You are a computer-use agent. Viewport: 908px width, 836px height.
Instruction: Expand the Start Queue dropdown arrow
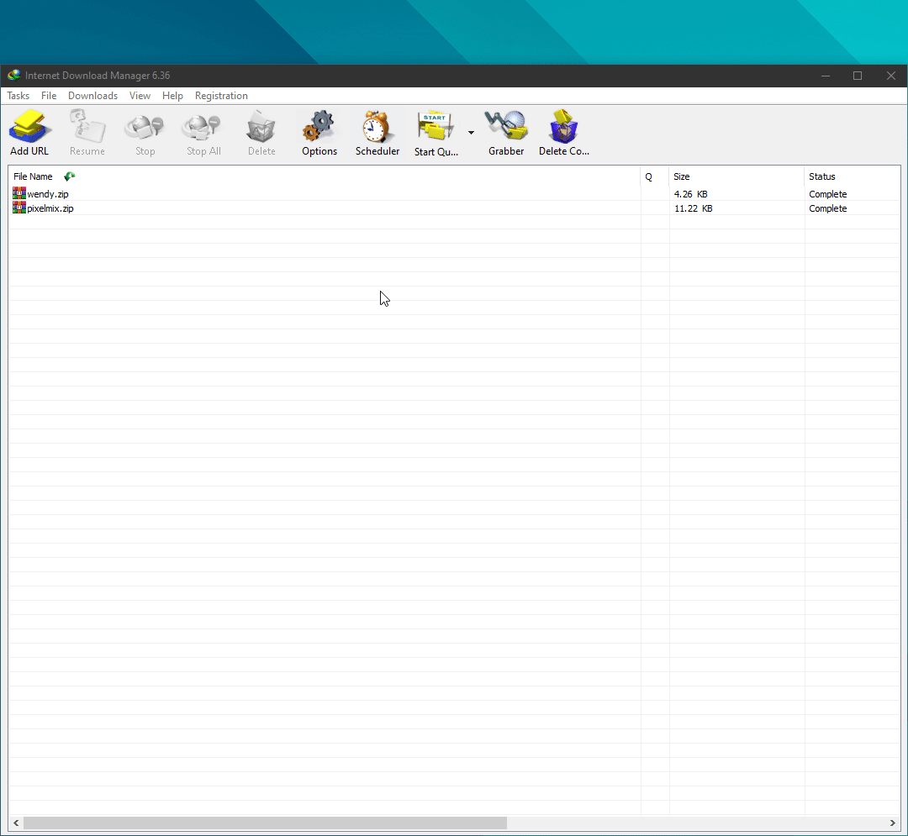click(x=471, y=133)
